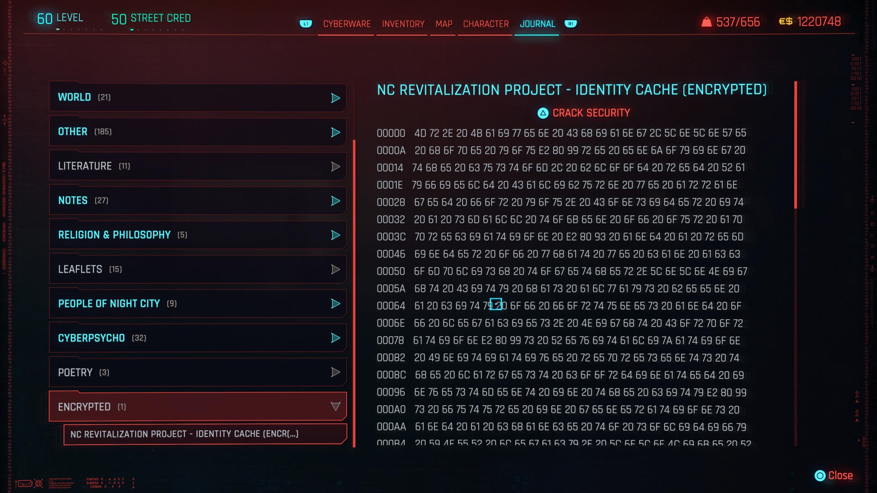Image resolution: width=877 pixels, height=493 pixels.
Task: Select the Poetry (3) category label
Action: coord(84,372)
